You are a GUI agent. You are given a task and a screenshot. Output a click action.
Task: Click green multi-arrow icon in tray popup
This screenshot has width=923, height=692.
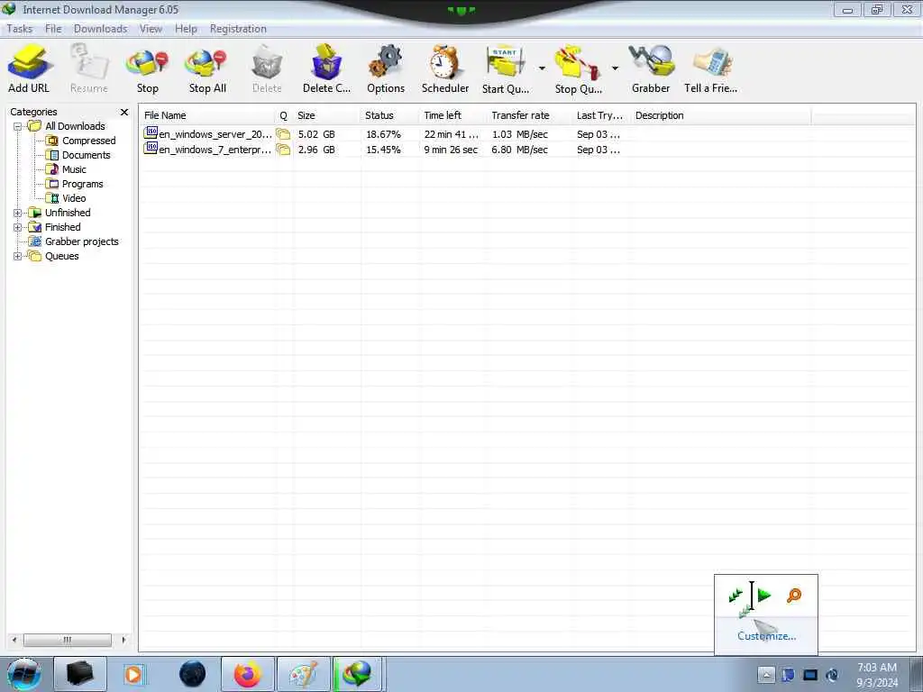click(x=736, y=596)
